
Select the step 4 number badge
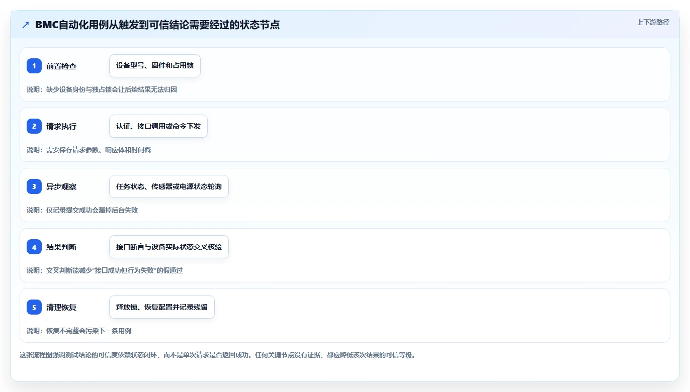click(x=34, y=247)
